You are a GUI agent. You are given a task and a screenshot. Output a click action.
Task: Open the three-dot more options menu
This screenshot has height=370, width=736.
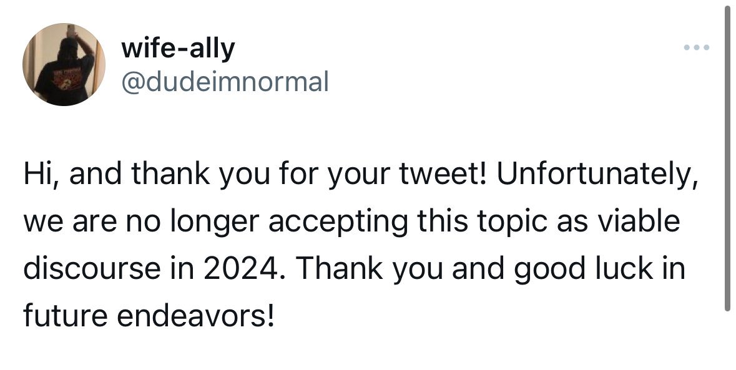[x=697, y=47]
